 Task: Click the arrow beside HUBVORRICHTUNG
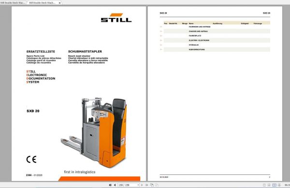pyautogui.click(x=161, y=49)
